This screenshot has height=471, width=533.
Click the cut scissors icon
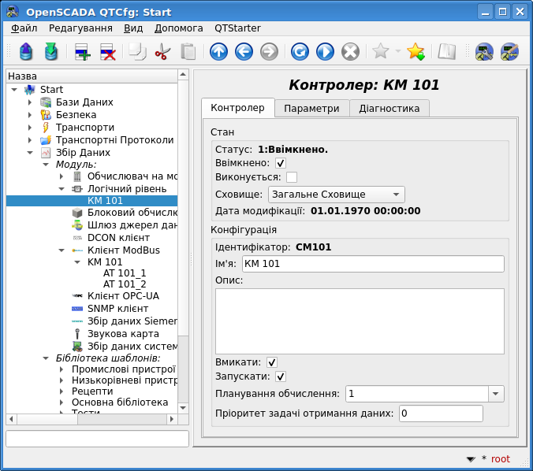tap(162, 52)
